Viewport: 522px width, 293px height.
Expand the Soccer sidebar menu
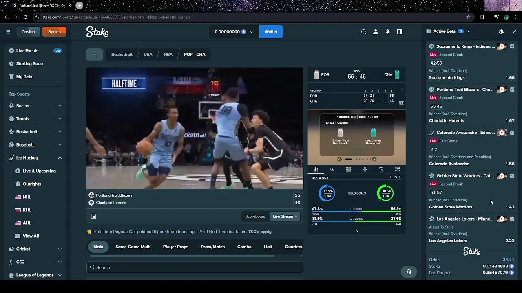pos(60,106)
